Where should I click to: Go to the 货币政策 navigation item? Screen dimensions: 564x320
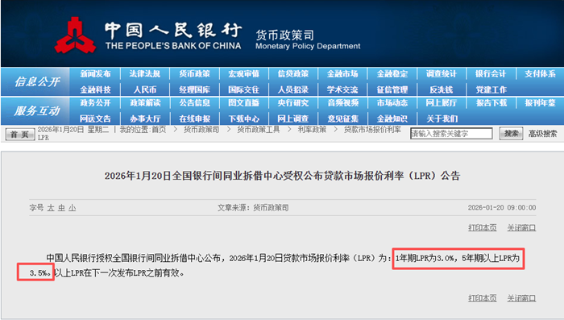(194, 74)
